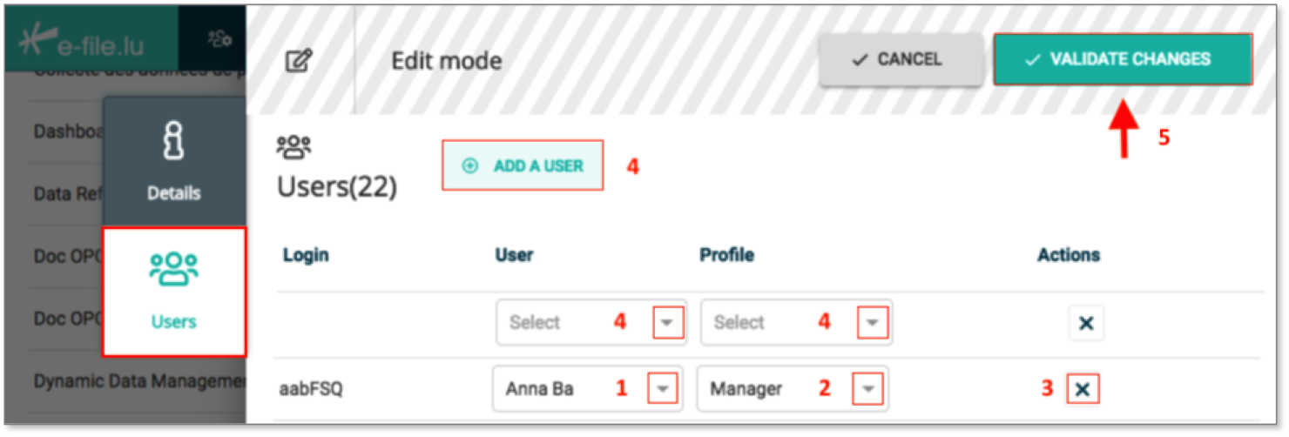Click the Validate Changes button

click(1123, 59)
